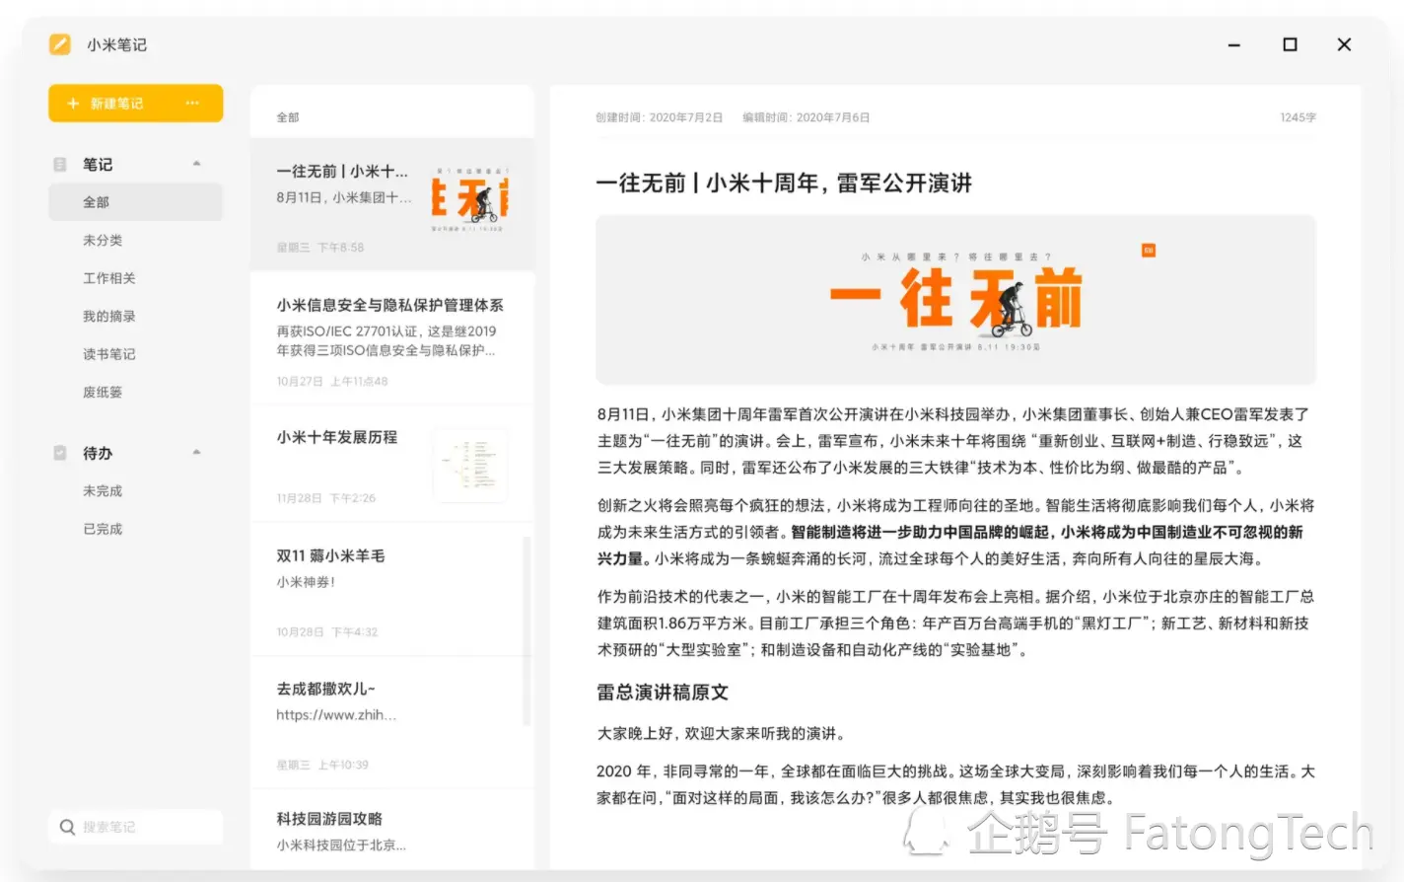
Task: Click the 小米十年发展历程 mind-map thumbnail
Action: 471,466
